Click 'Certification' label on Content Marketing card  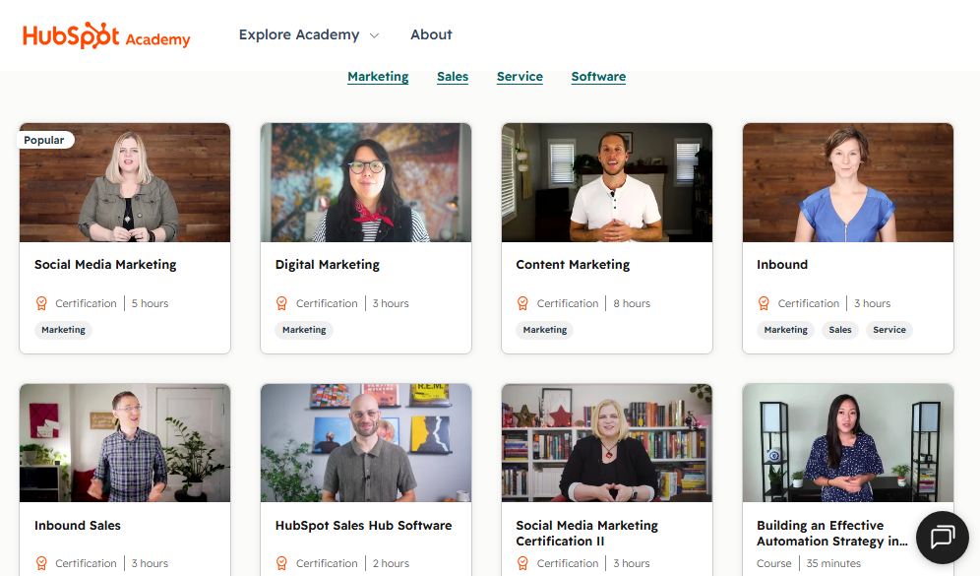pos(568,303)
